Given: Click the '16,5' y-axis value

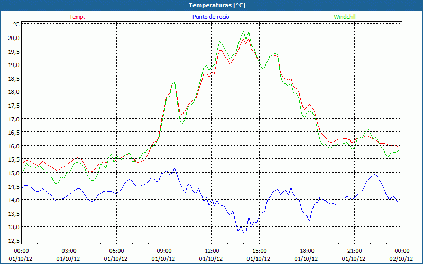Looking at the screenshot, I should coord(14,133).
